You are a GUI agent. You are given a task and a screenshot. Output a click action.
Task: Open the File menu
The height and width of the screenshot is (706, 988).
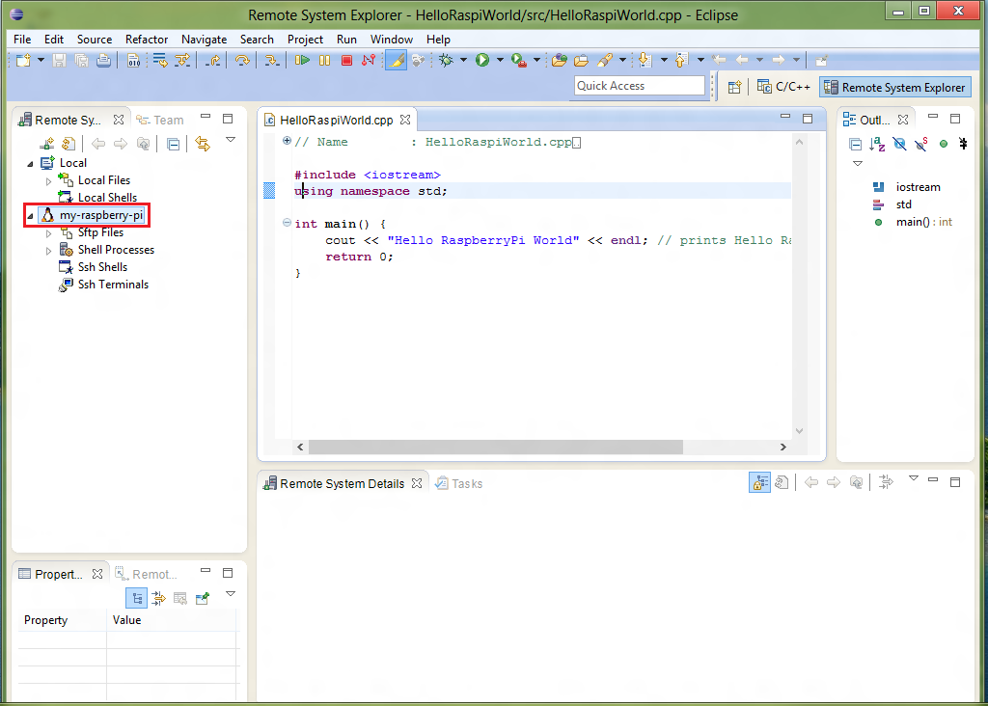pyautogui.click(x=22, y=39)
